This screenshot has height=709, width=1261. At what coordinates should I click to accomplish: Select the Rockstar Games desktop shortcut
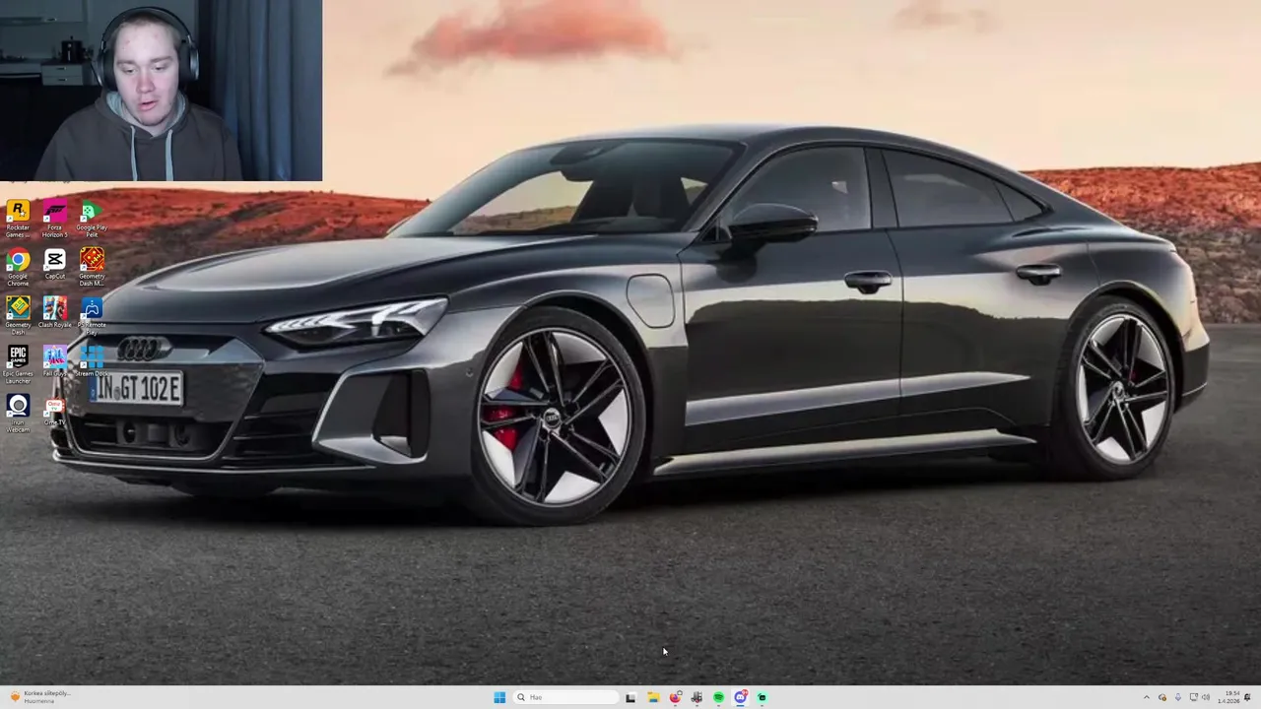coord(18,220)
